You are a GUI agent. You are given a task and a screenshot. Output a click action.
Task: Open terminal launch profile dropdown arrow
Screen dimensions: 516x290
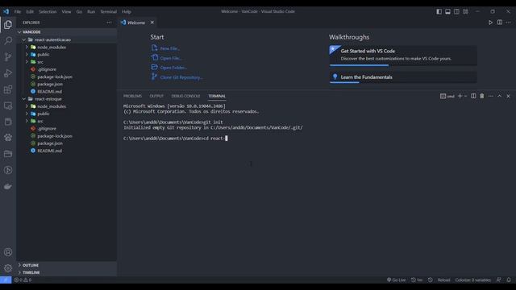(466, 96)
